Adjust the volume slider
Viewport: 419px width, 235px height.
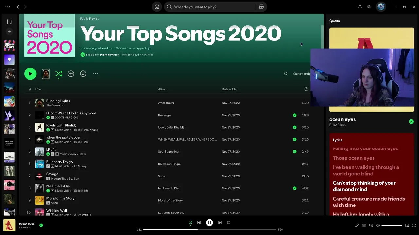point(392,225)
